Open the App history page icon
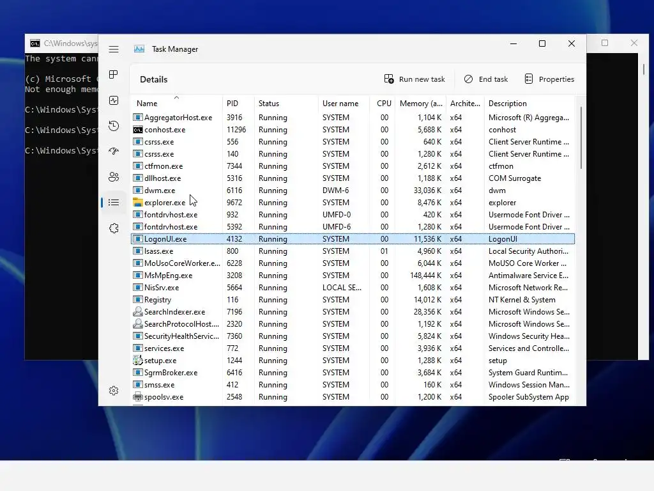 [114, 126]
